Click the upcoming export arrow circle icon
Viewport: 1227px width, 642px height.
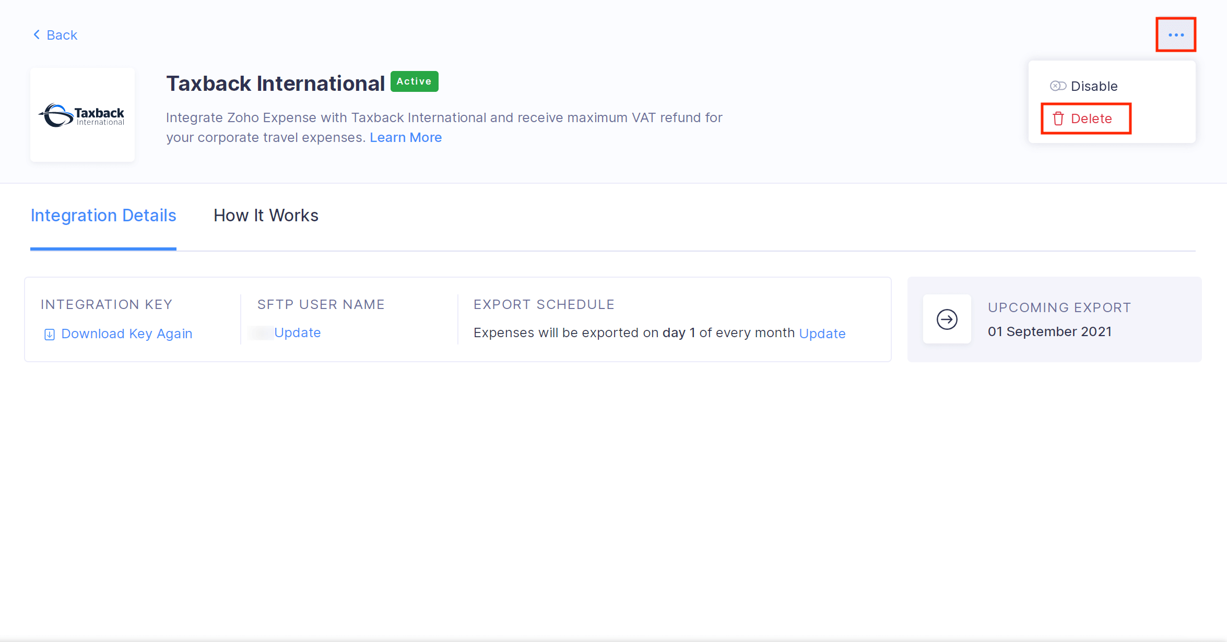pyautogui.click(x=947, y=319)
